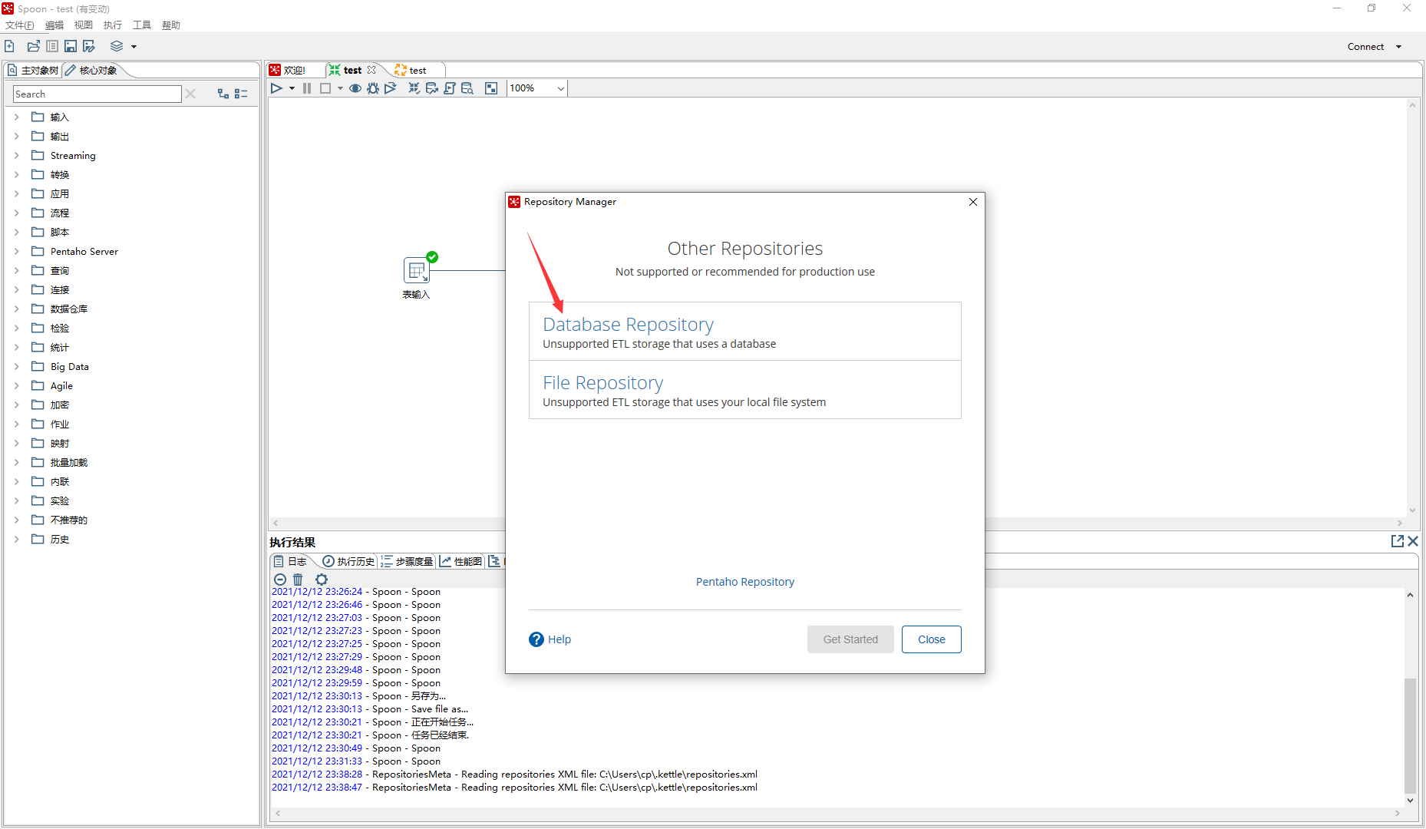Click the clear log trash icon
Screen dimensions: 1426x829
coord(299,580)
